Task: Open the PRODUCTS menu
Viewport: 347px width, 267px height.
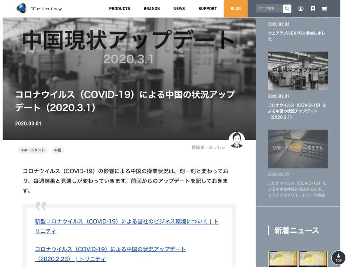Action: [120, 8]
